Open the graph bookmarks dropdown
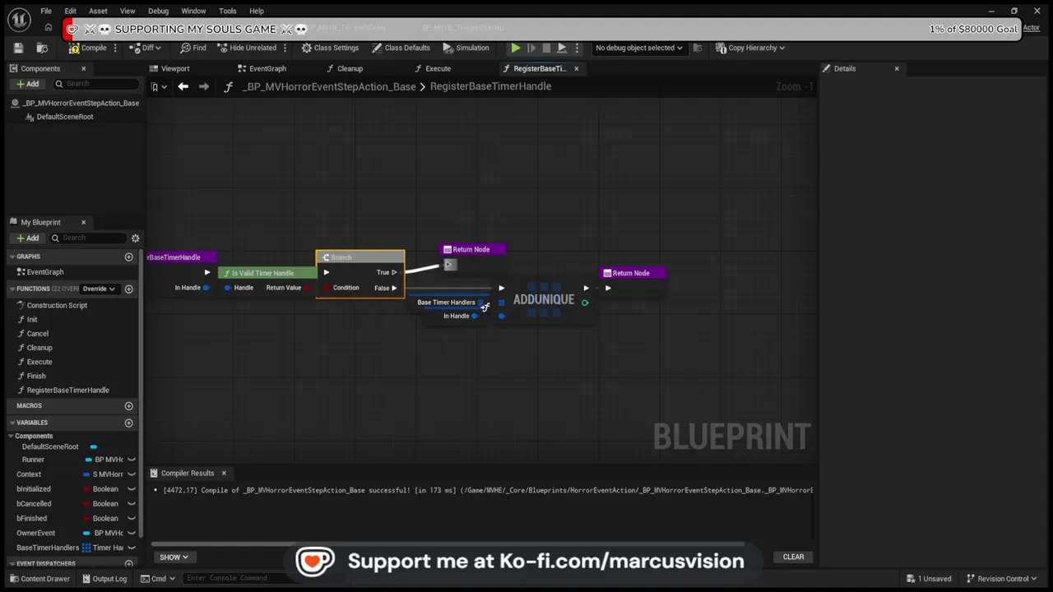Image resolution: width=1053 pixels, height=592 pixels. coord(159,86)
